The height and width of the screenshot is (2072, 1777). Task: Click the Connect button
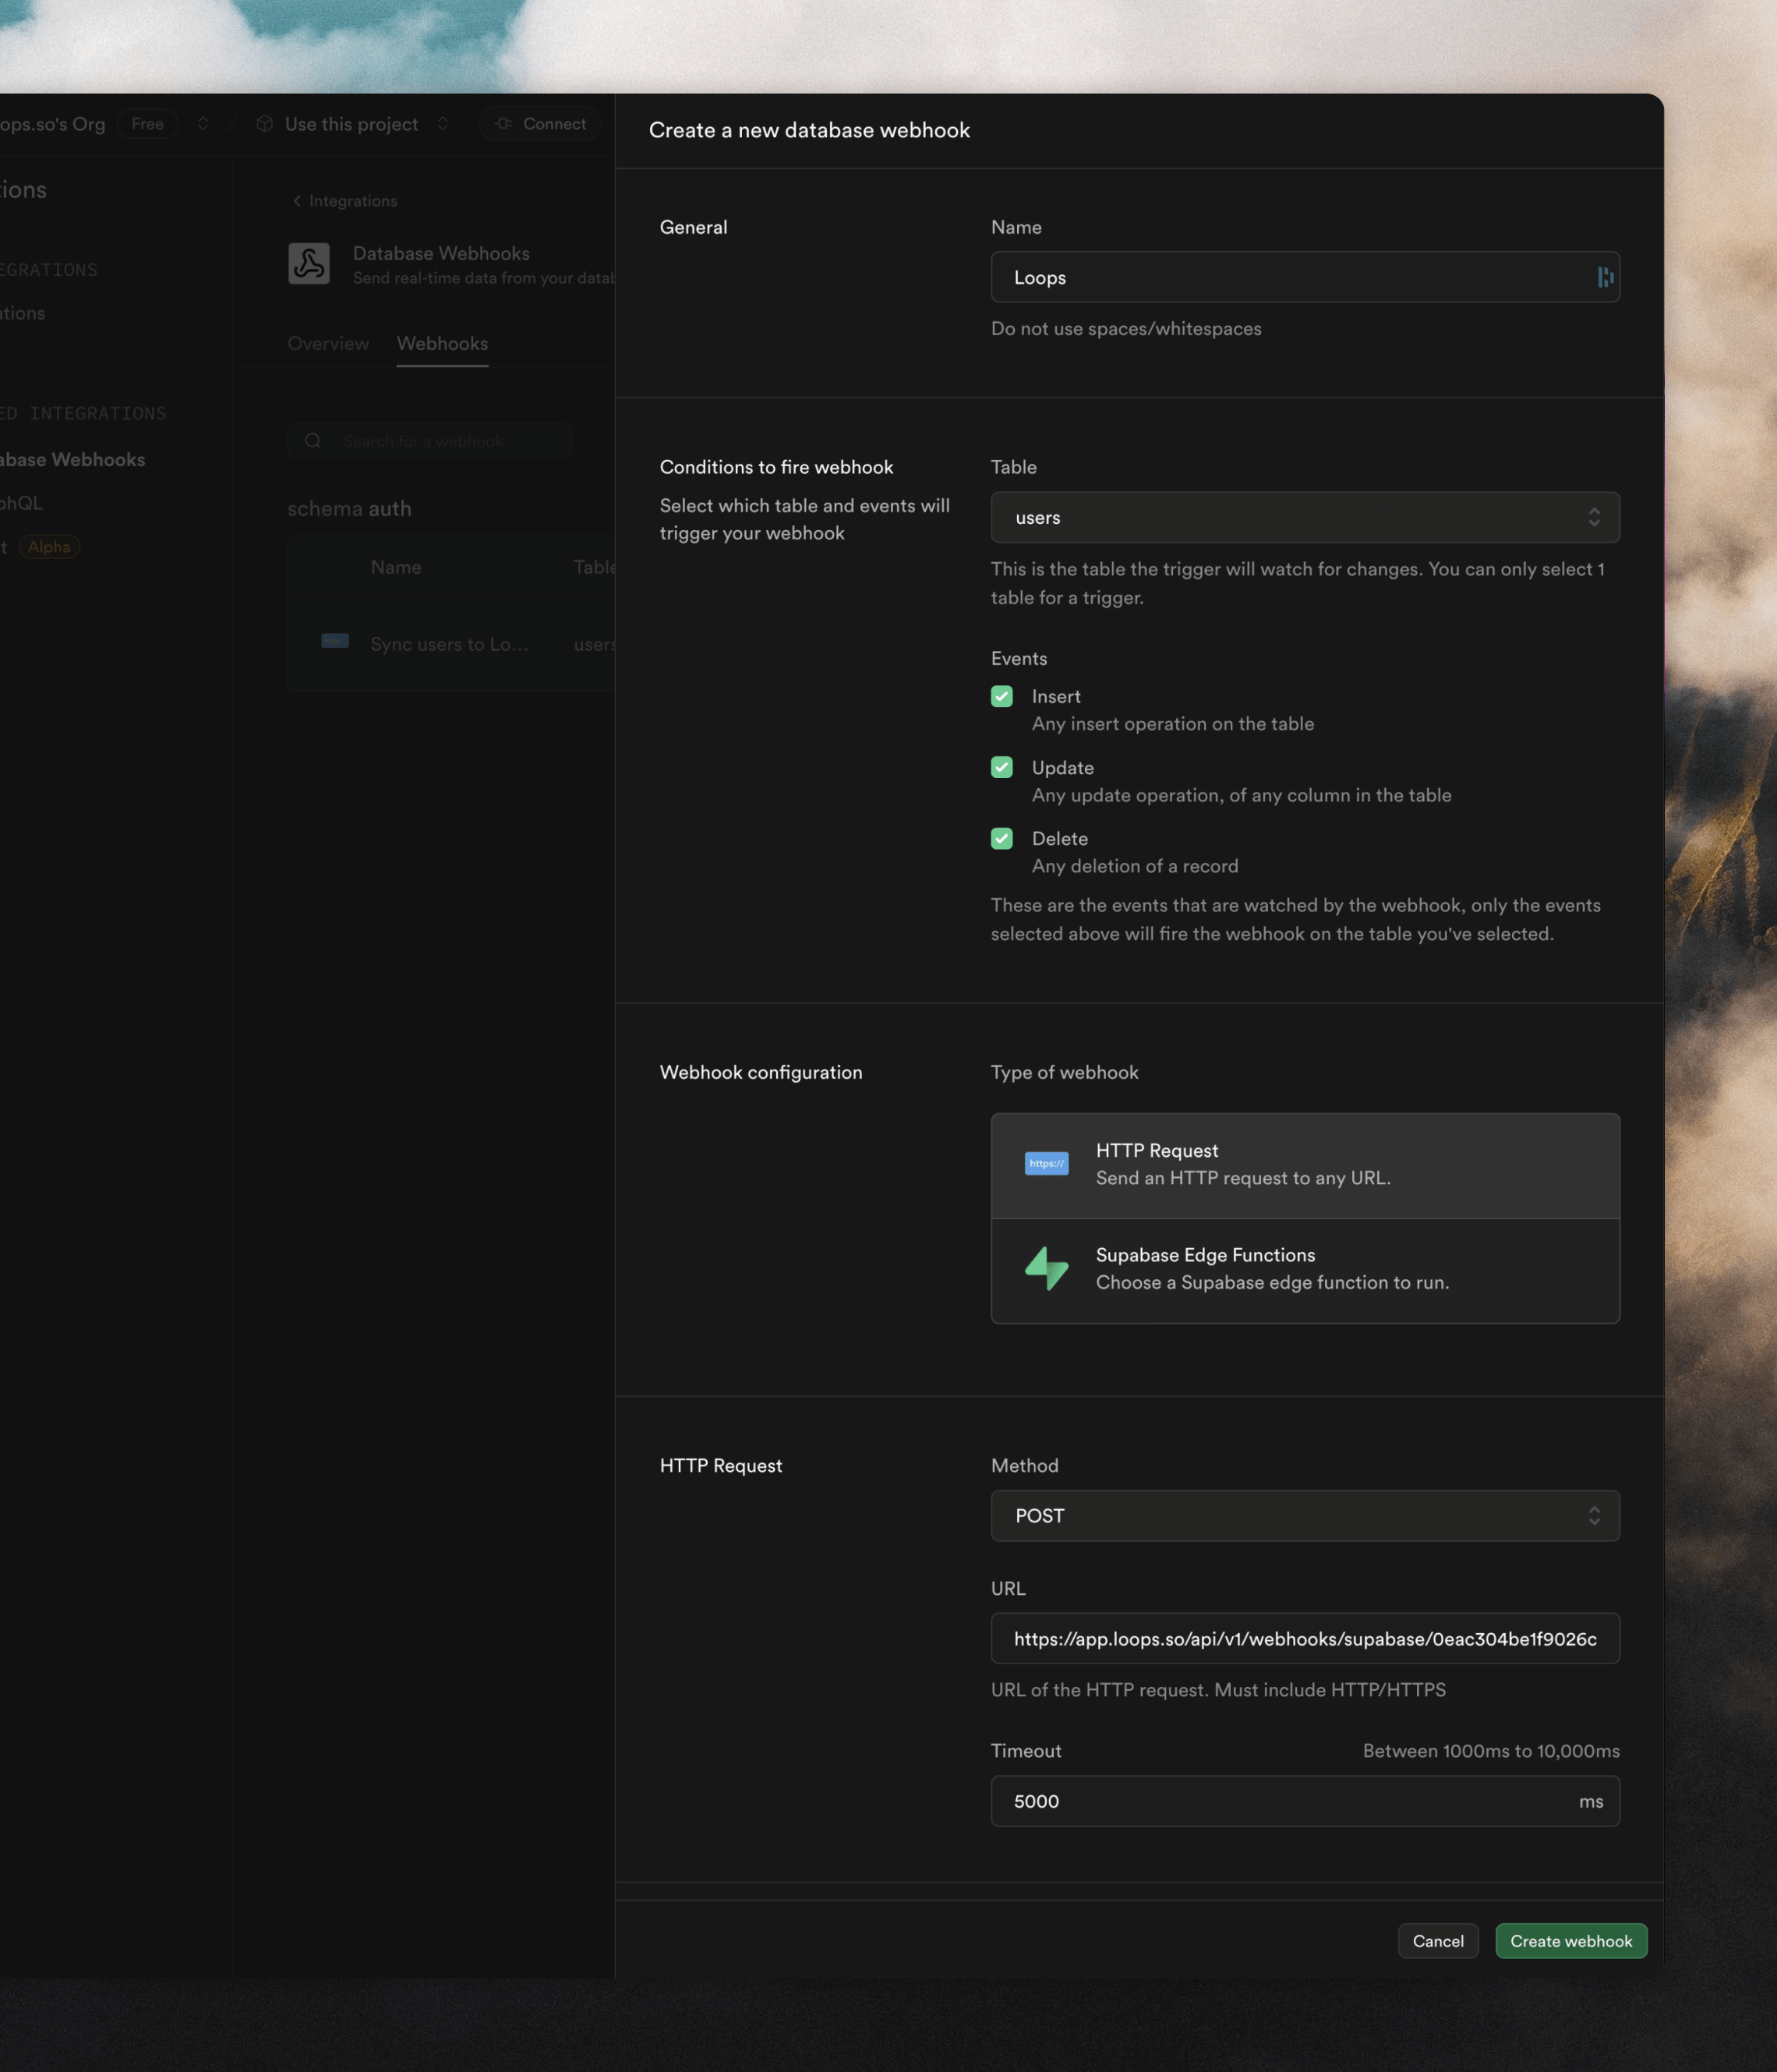(x=540, y=124)
